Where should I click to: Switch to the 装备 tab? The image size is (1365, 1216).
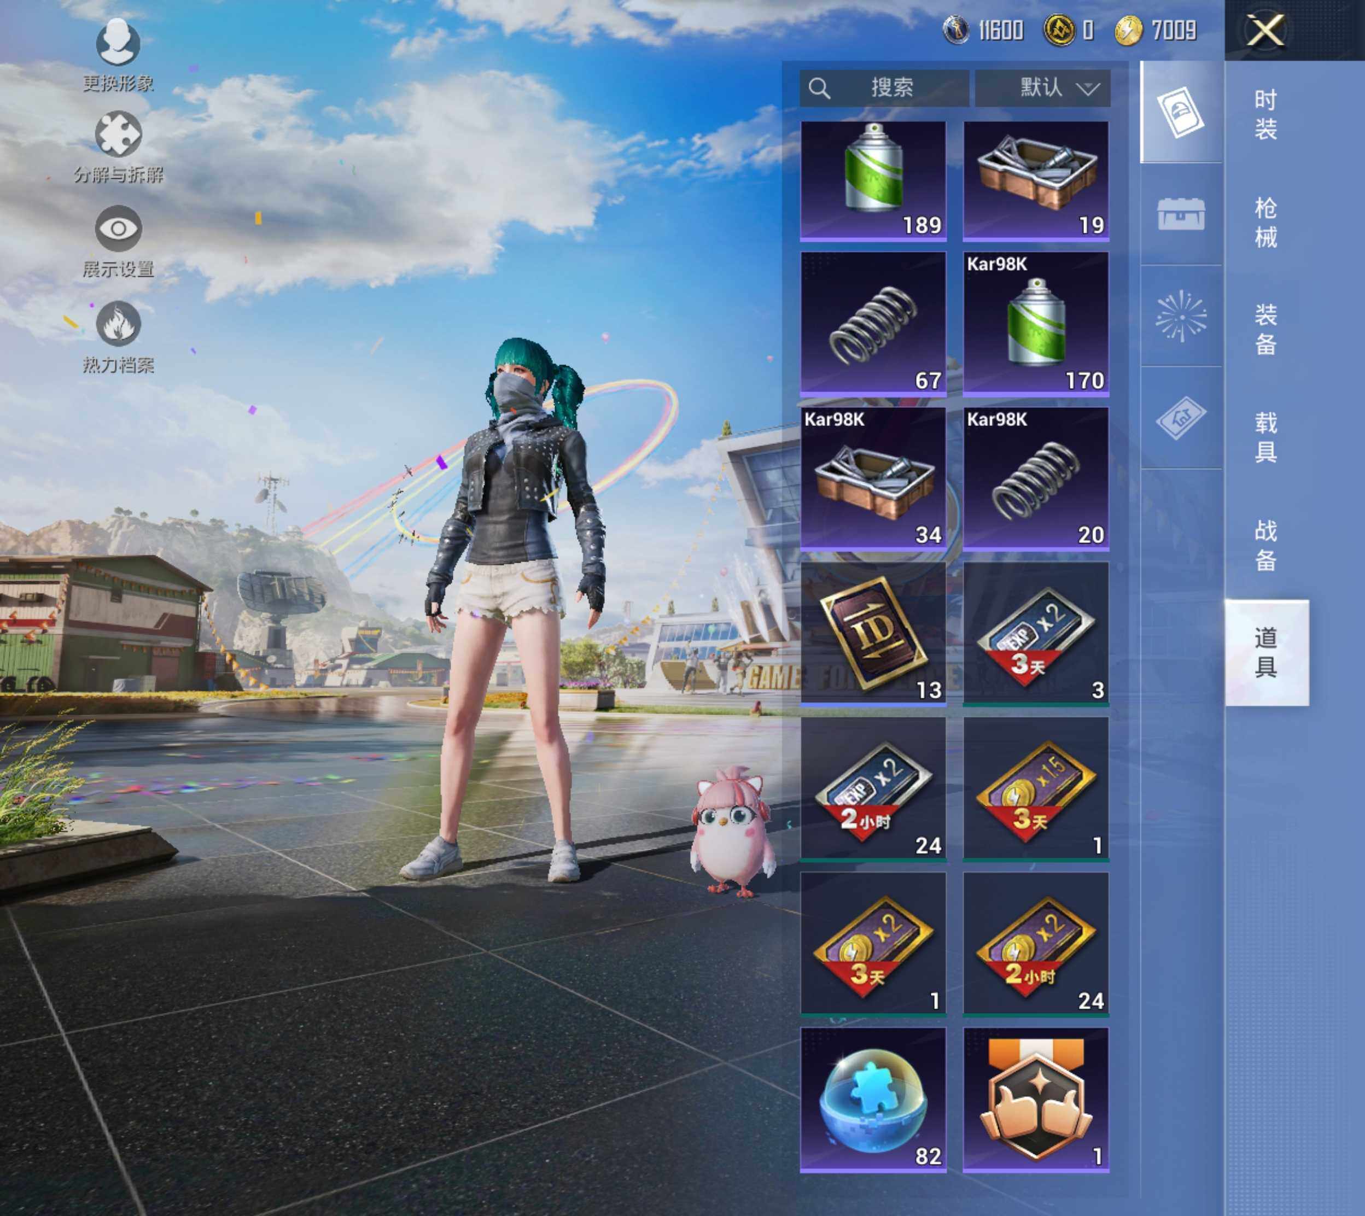tap(1266, 329)
